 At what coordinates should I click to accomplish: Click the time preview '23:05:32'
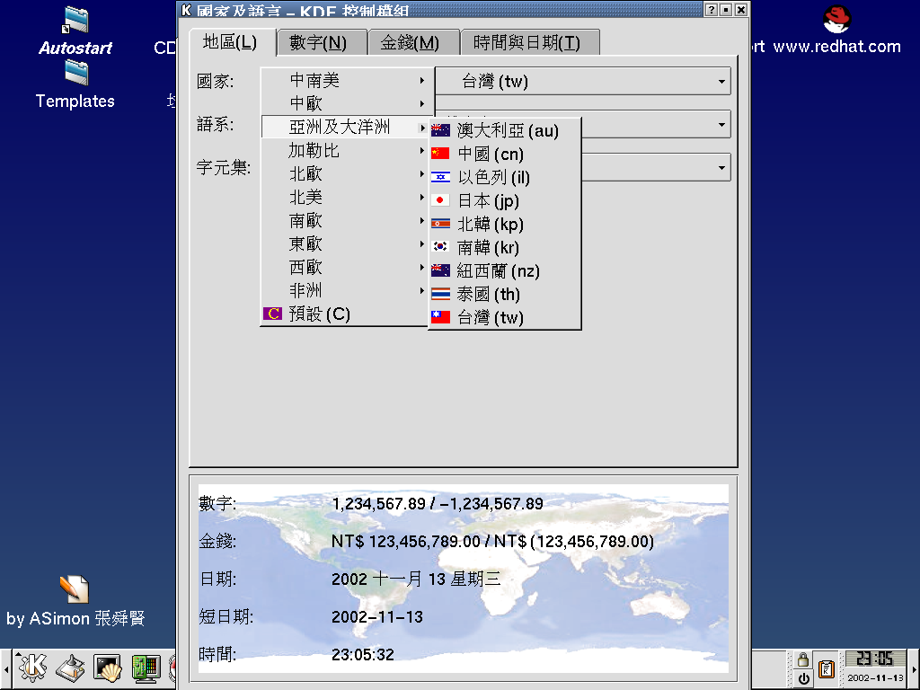click(363, 655)
